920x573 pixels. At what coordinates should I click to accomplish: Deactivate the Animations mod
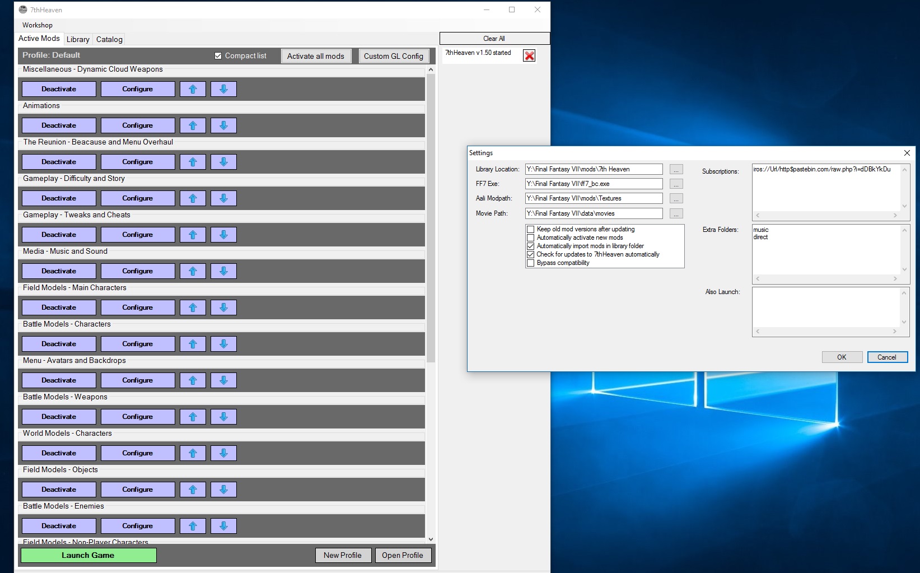(x=59, y=125)
